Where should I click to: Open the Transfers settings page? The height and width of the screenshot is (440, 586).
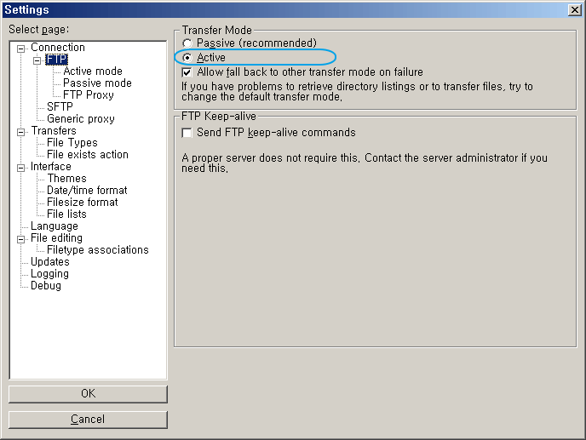(x=54, y=131)
